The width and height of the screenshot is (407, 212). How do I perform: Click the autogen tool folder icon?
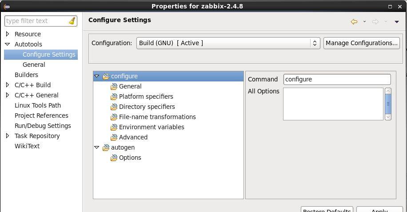coord(106,147)
